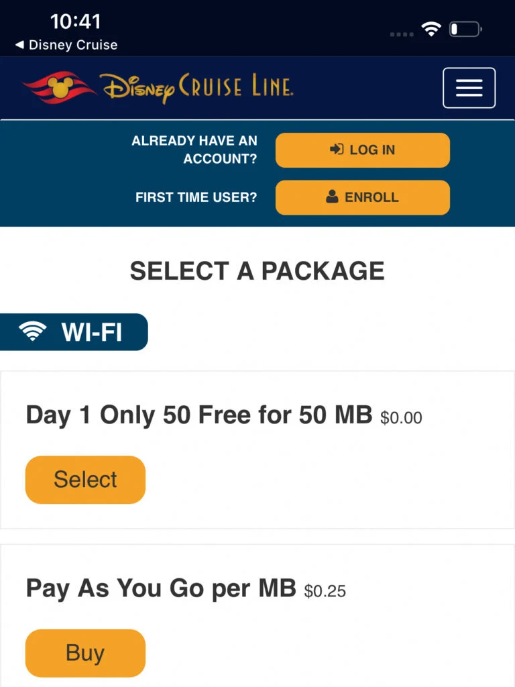Screen dimensions: 515x687
Task: Tap the status bar clock
Action: pyautogui.click(x=75, y=21)
